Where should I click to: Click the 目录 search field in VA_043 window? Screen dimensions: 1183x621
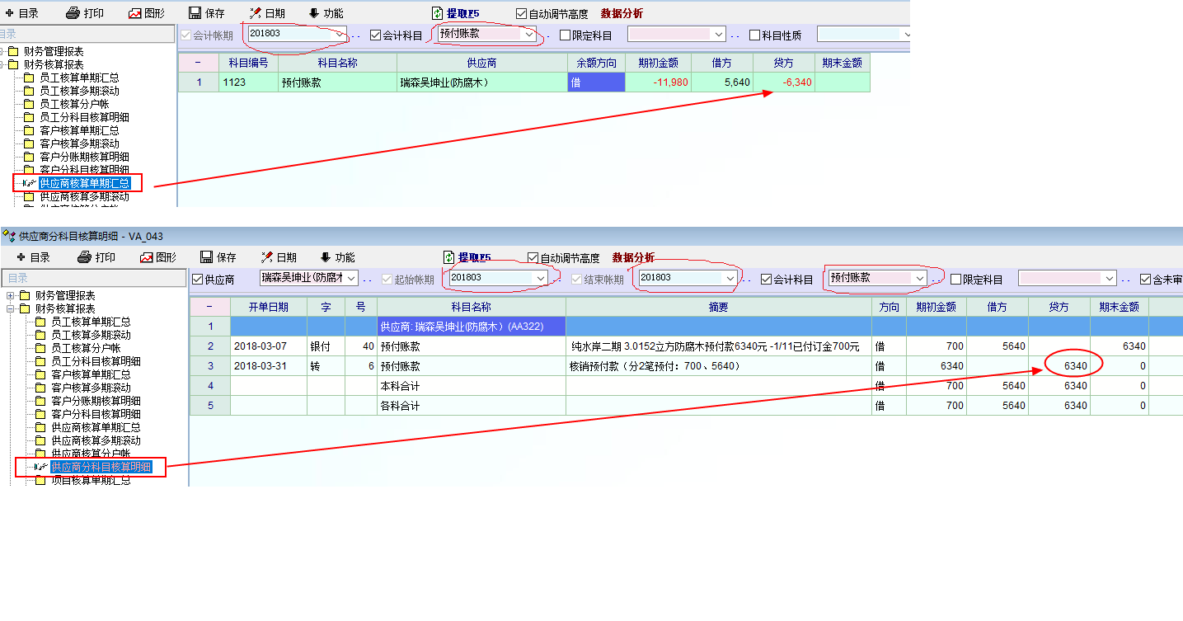click(94, 278)
